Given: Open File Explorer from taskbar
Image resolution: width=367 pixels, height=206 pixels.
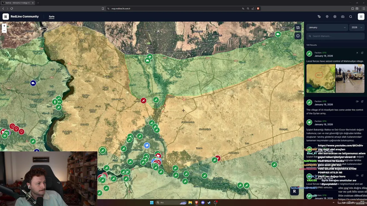Looking at the screenshot, I should (190, 203).
